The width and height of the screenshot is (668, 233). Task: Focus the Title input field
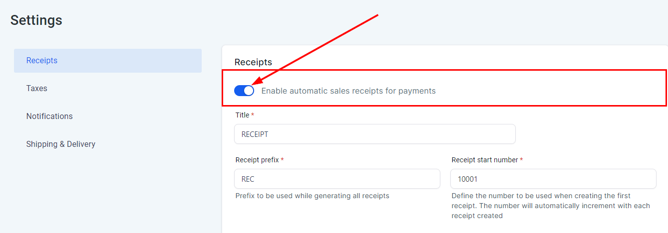[x=374, y=134]
